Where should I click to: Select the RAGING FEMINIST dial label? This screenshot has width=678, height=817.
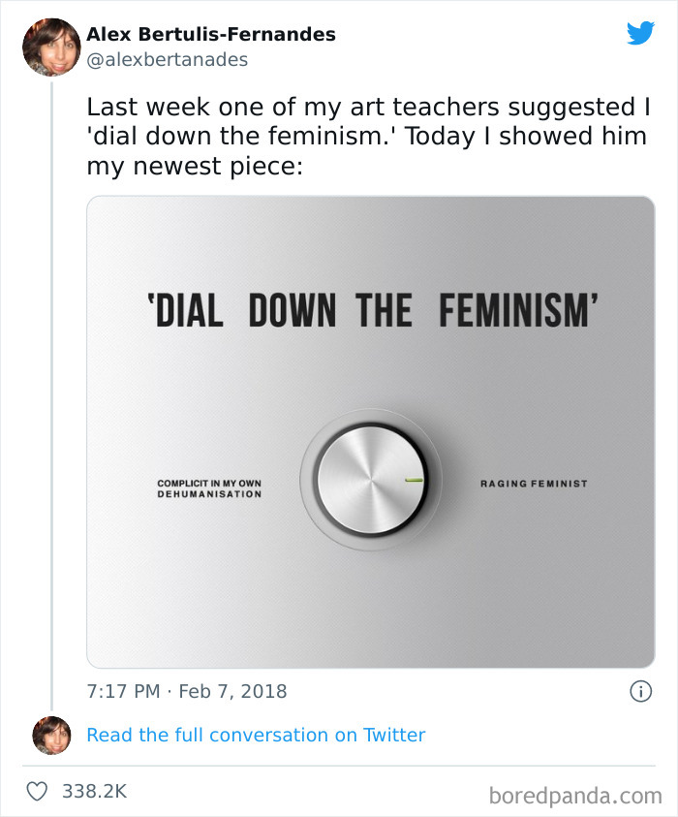[533, 483]
